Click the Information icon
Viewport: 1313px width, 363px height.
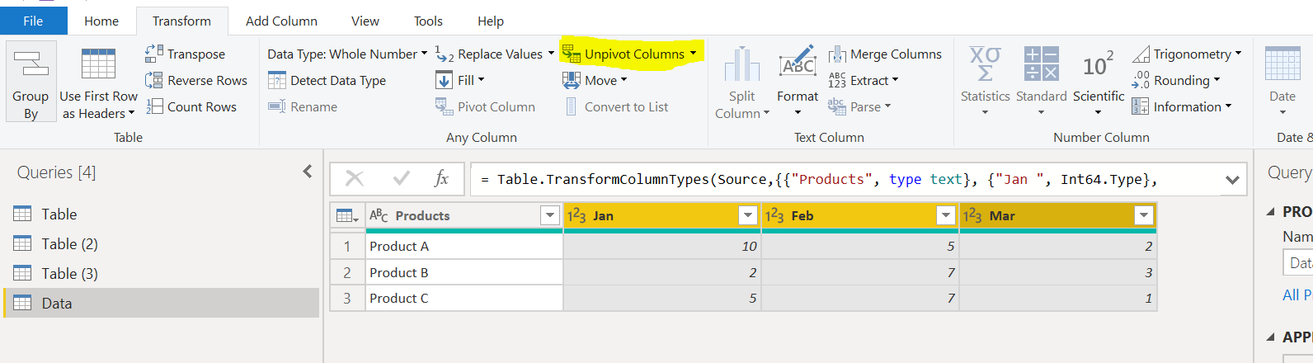click(1141, 106)
